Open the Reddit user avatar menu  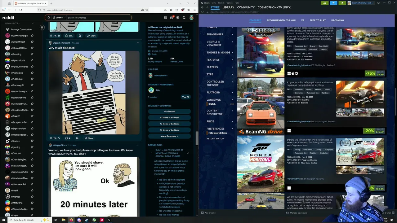[x=192, y=18]
